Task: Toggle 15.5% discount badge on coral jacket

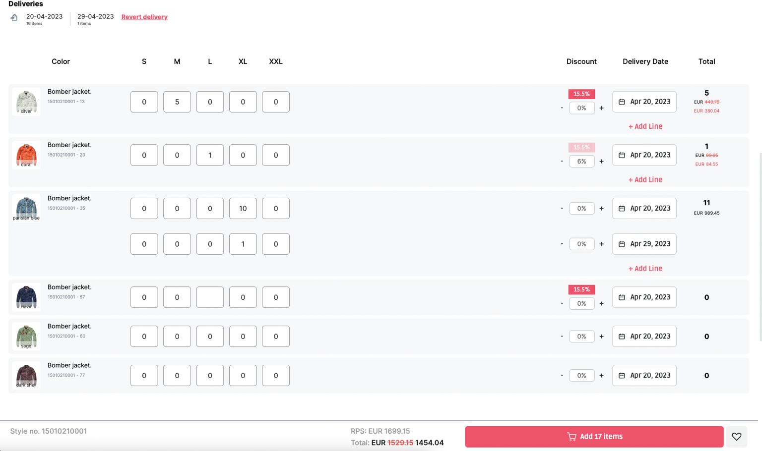Action: pos(581,147)
